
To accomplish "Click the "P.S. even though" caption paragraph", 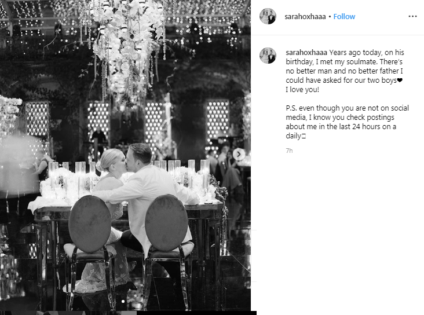I will tap(347, 122).
